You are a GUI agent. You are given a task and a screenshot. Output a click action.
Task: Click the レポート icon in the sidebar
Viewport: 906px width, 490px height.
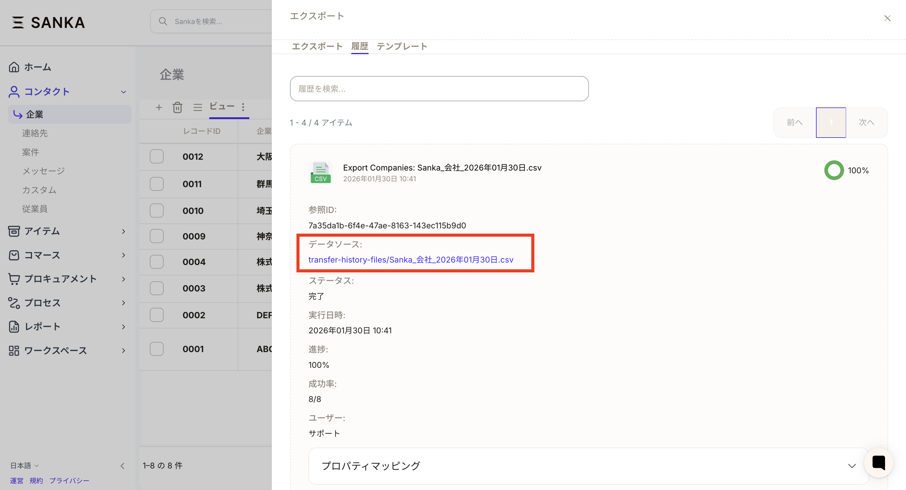pyautogui.click(x=14, y=327)
